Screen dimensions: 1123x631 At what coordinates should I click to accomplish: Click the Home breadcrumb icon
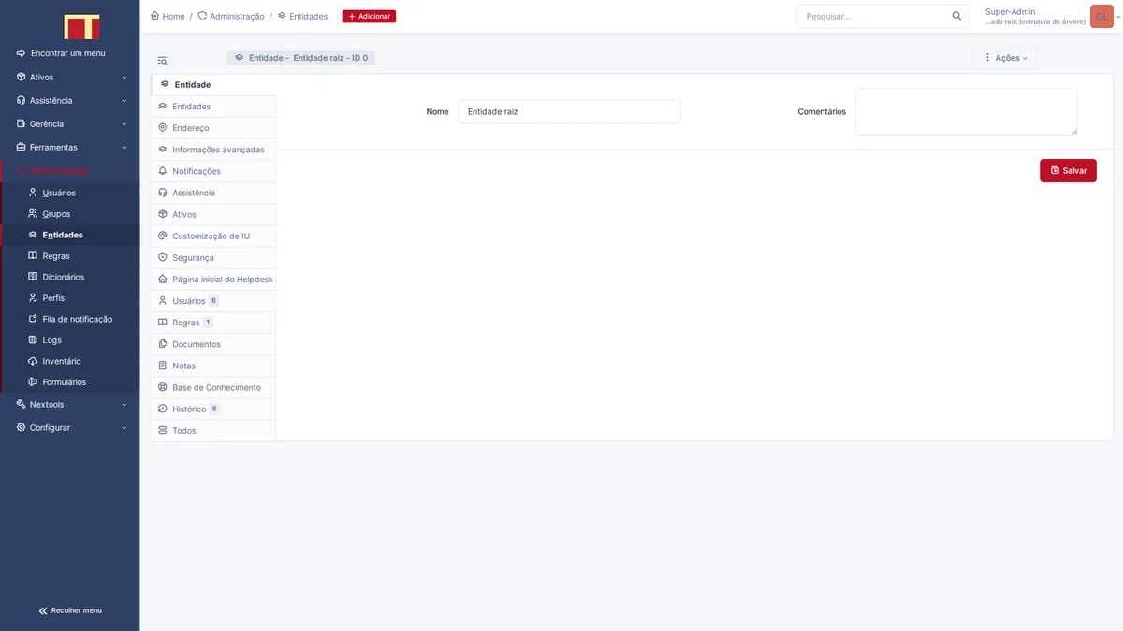[155, 16]
